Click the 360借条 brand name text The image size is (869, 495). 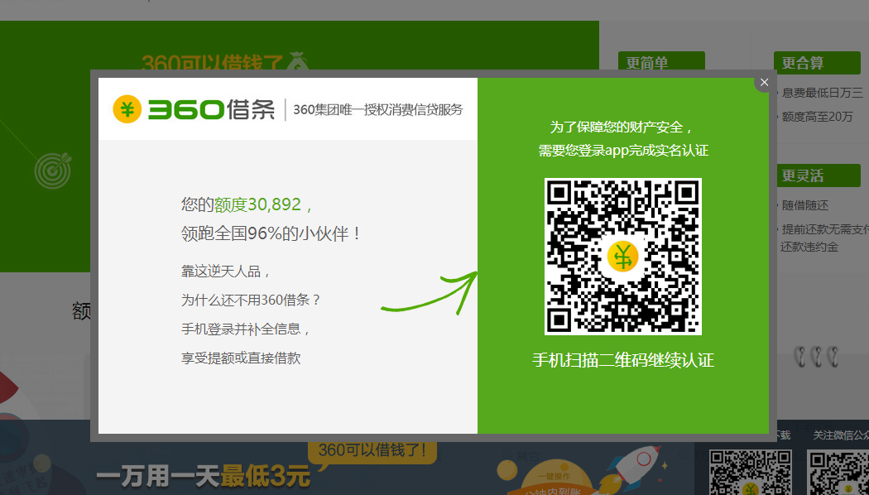pos(211,109)
